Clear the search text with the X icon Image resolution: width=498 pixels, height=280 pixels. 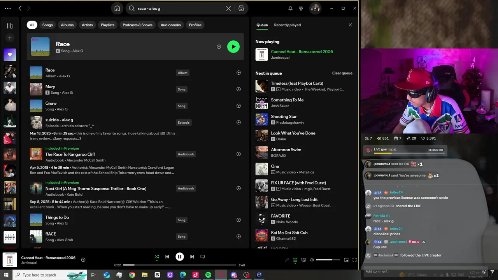(228, 8)
